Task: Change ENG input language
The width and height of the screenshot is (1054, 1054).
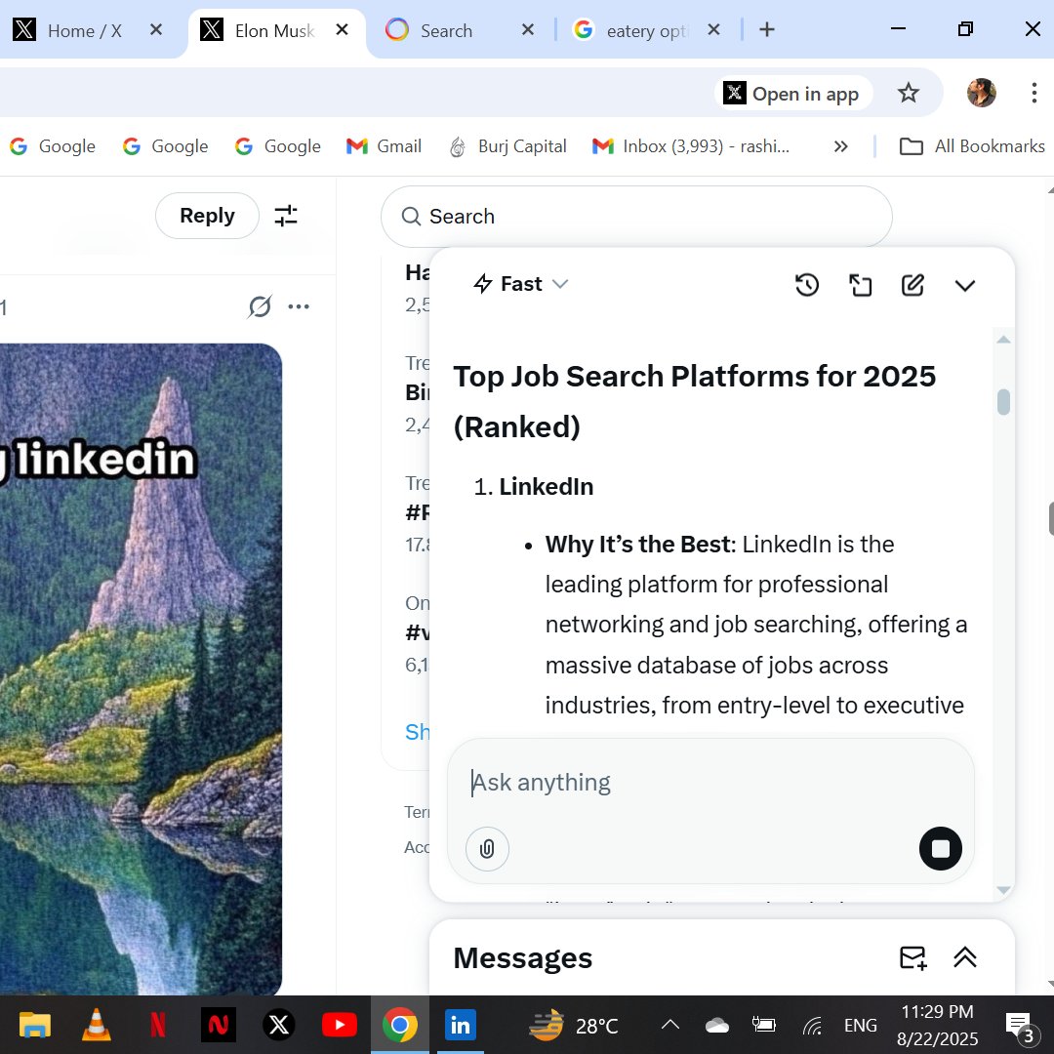Action: pyautogui.click(x=860, y=1025)
